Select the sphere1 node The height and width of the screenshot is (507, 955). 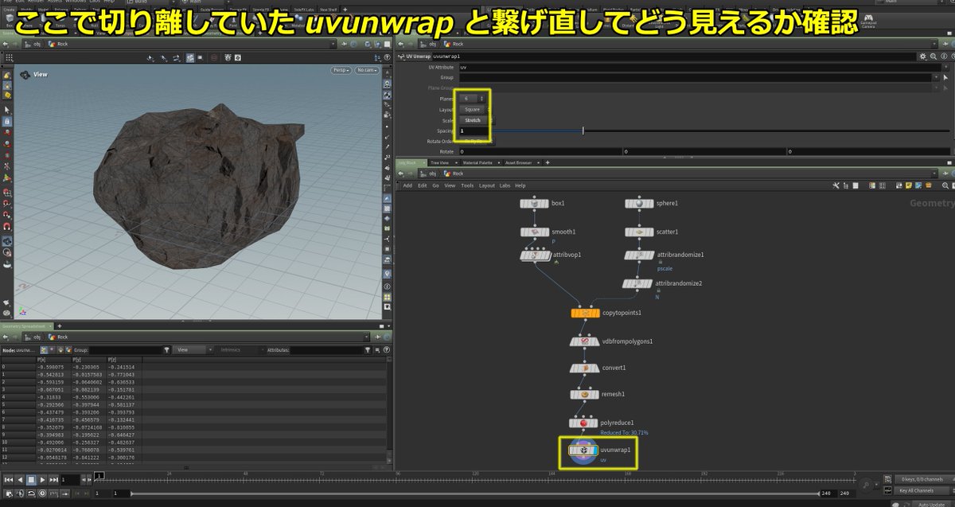(x=639, y=204)
